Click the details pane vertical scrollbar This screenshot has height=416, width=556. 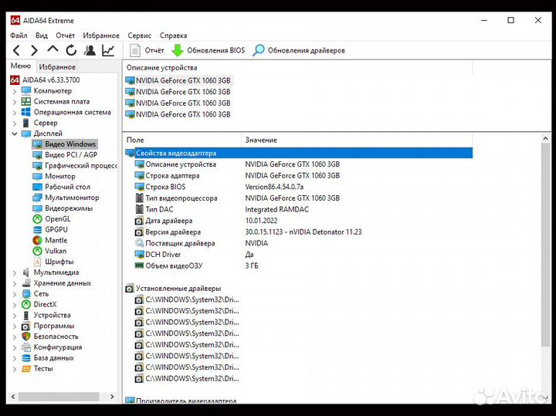pyautogui.click(x=546, y=270)
